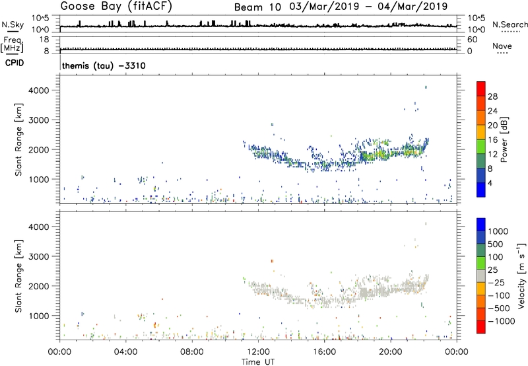Click the 12 dB colorbar value
528x366 pixels.
click(x=492, y=155)
